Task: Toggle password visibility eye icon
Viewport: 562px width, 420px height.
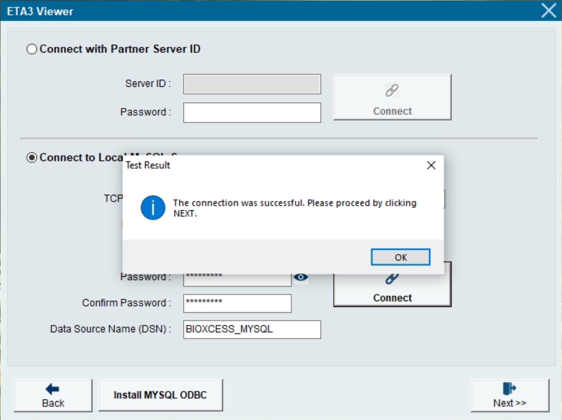Action: pos(301,277)
